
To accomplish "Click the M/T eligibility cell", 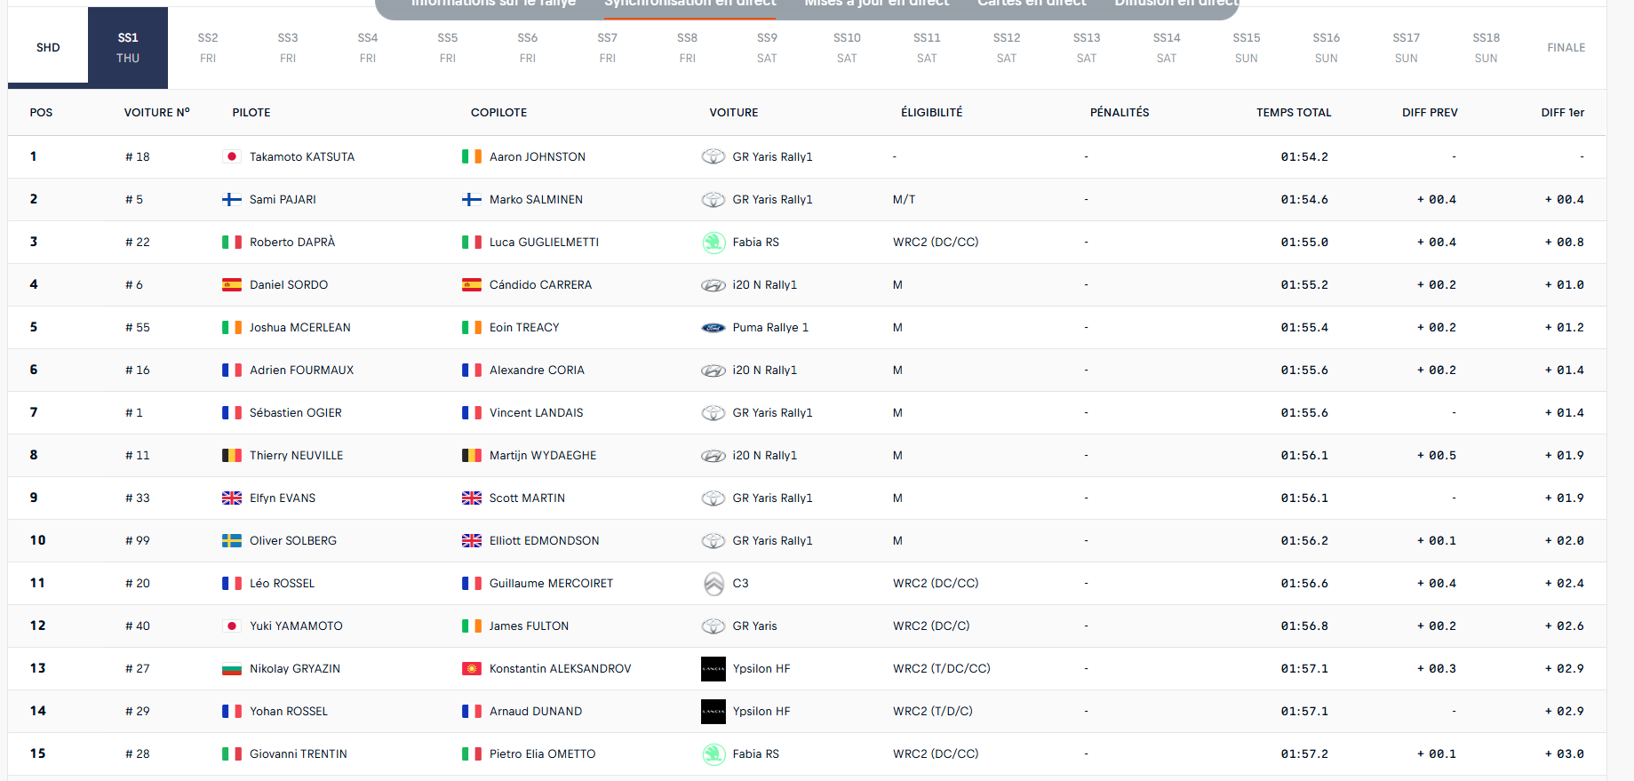I will (905, 200).
